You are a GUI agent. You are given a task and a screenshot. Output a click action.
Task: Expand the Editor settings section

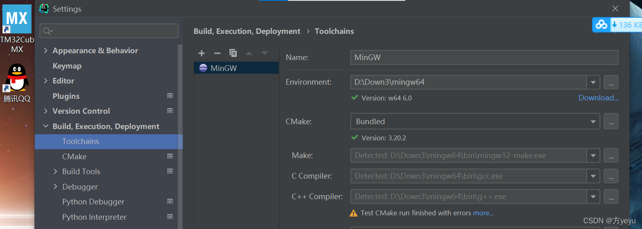point(46,81)
